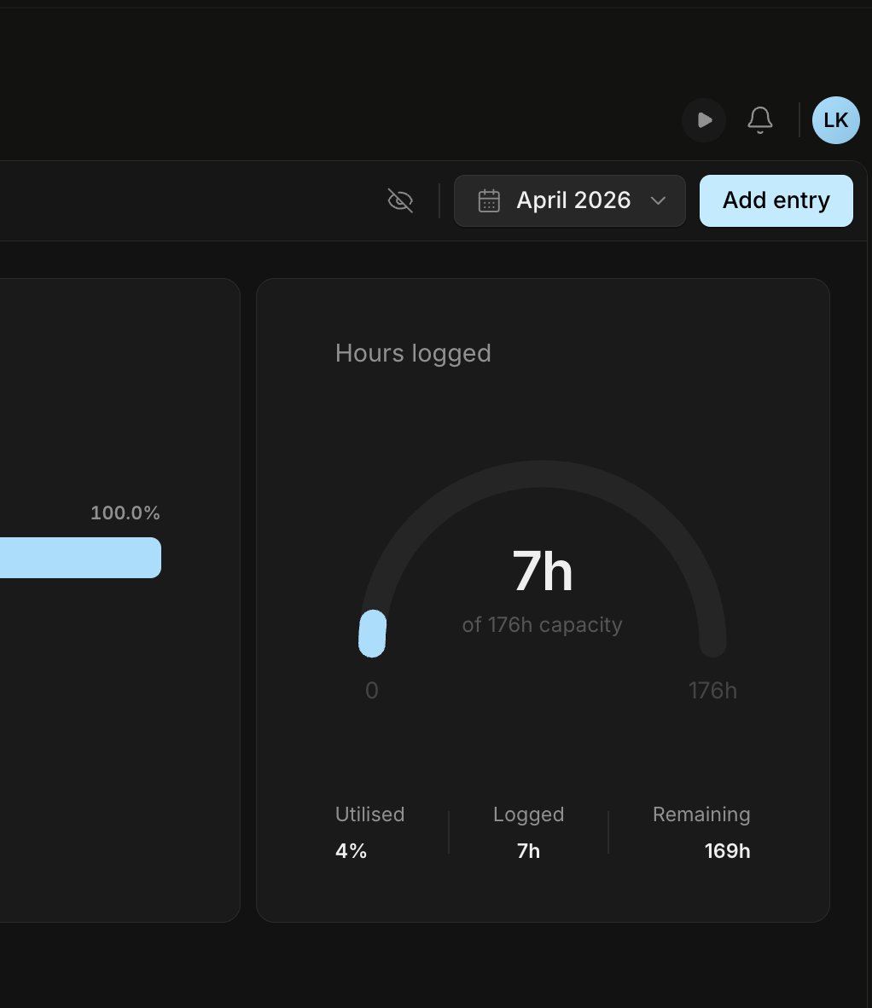Open the LK user avatar menu

point(836,120)
